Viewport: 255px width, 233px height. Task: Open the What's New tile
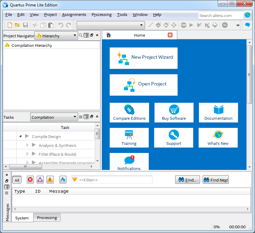click(x=218, y=138)
